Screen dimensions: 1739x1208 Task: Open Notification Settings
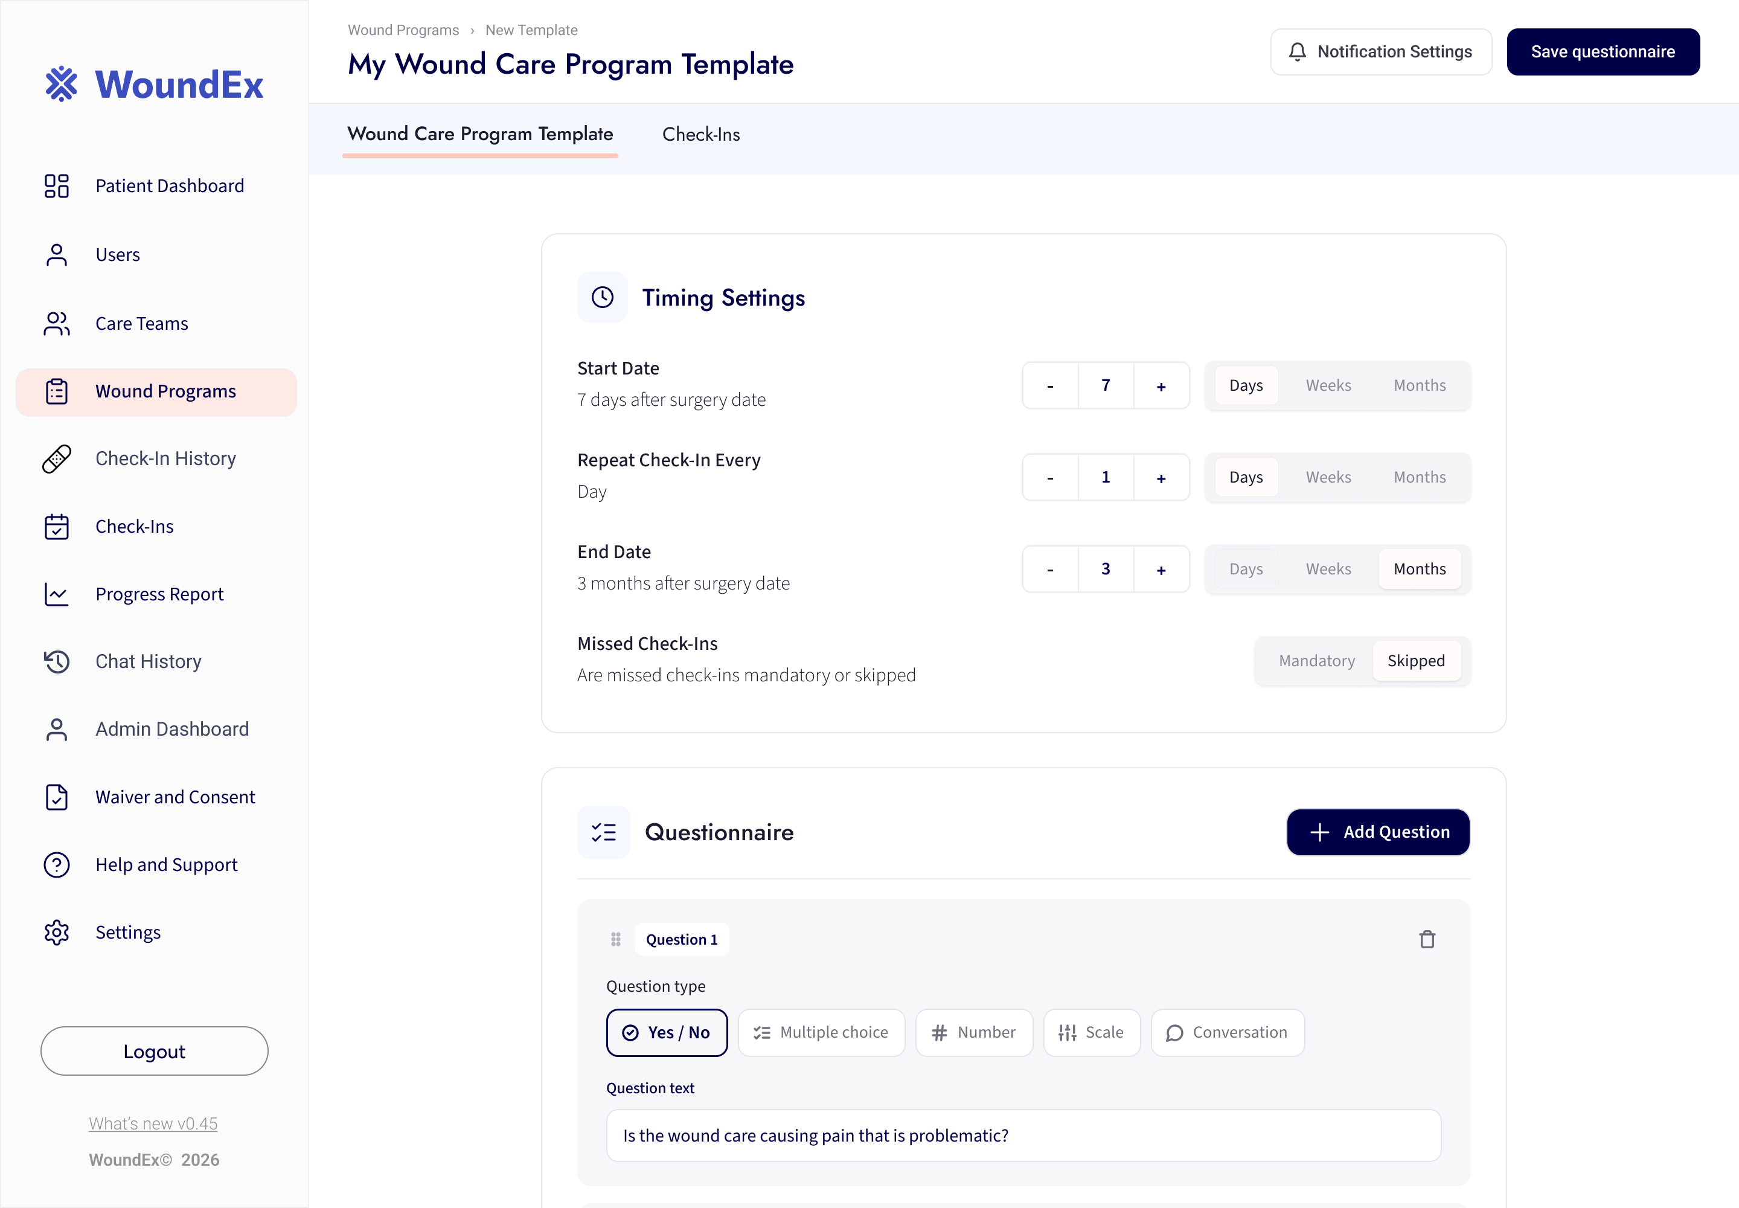coord(1381,51)
